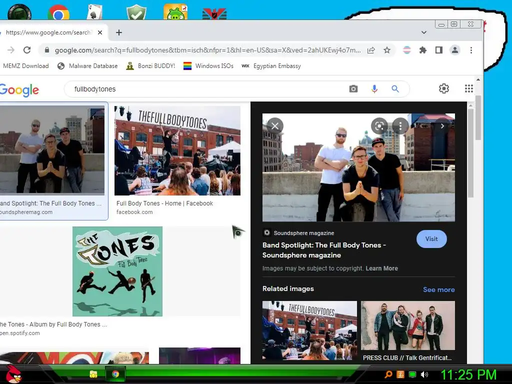Image resolution: width=512 pixels, height=384 pixels.
Task: Click the Google logo
Action: 19,89
